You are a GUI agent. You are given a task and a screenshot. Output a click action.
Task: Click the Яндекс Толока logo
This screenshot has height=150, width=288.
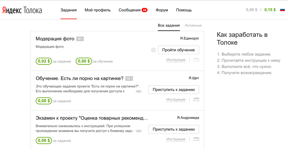[x=22, y=10]
